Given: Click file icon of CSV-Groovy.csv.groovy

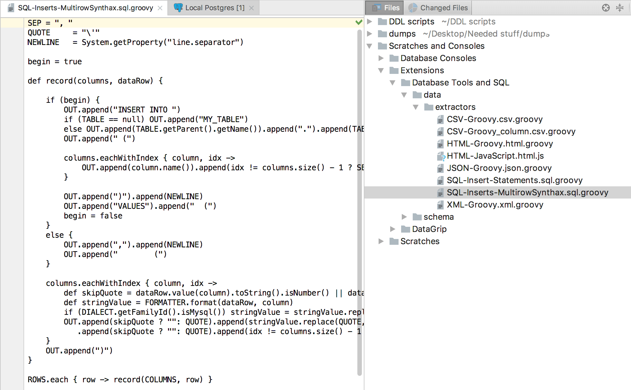Looking at the screenshot, I should click(440, 120).
